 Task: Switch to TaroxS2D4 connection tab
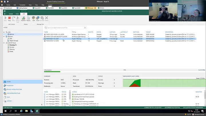(76, 8)
